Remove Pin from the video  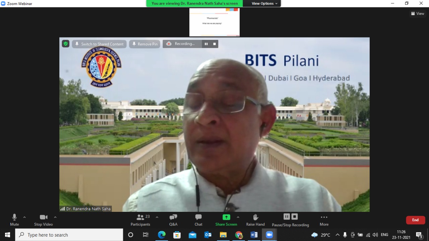[x=145, y=44]
